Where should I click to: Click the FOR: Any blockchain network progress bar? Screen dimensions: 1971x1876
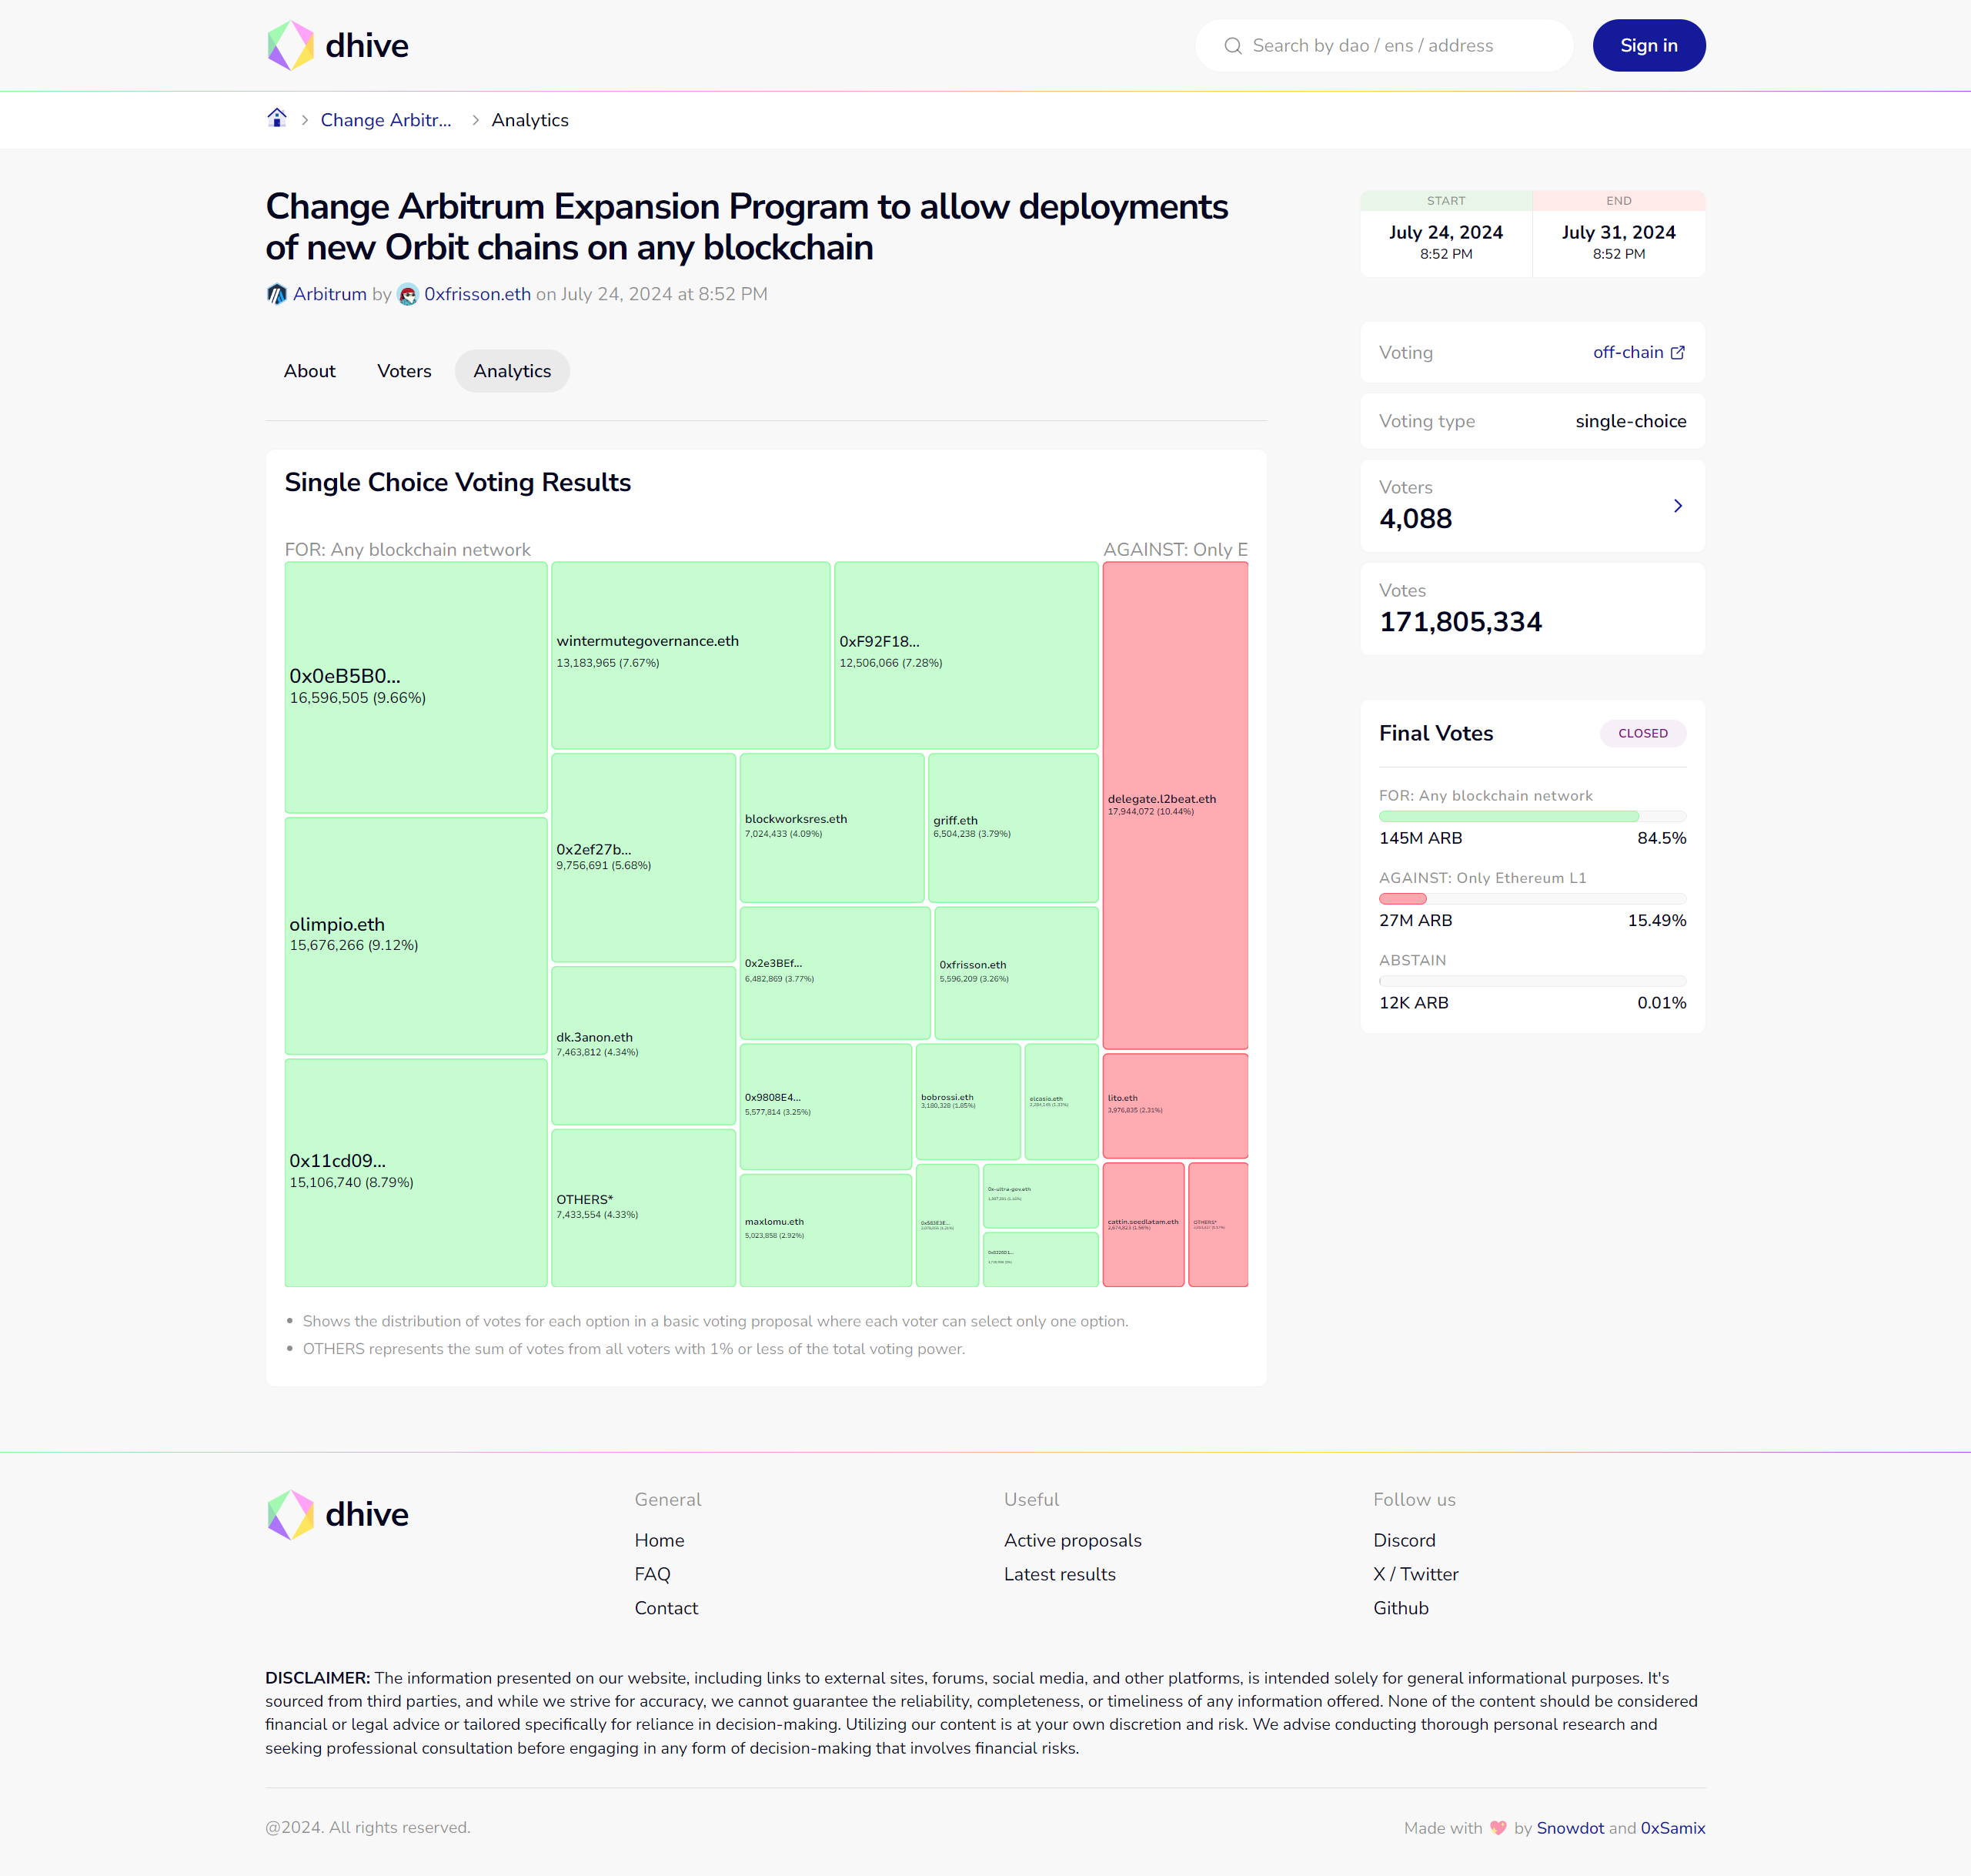click(1532, 816)
